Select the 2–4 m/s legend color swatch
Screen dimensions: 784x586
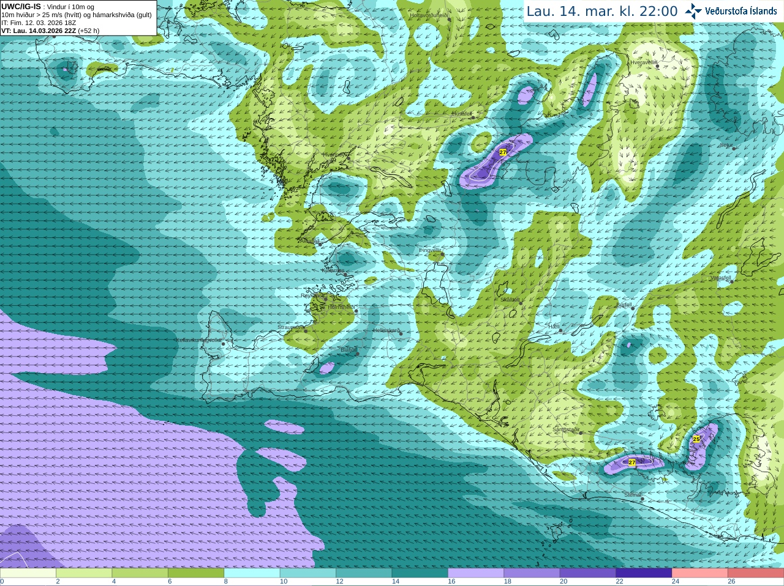(84, 573)
